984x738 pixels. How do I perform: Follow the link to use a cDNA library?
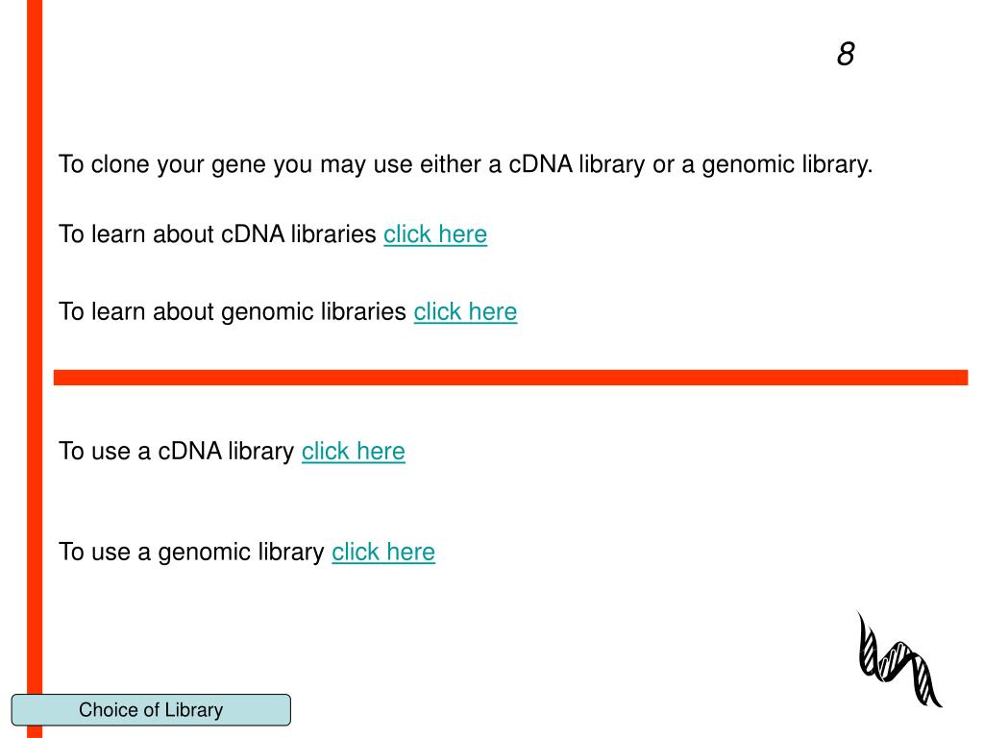coord(354,452)
